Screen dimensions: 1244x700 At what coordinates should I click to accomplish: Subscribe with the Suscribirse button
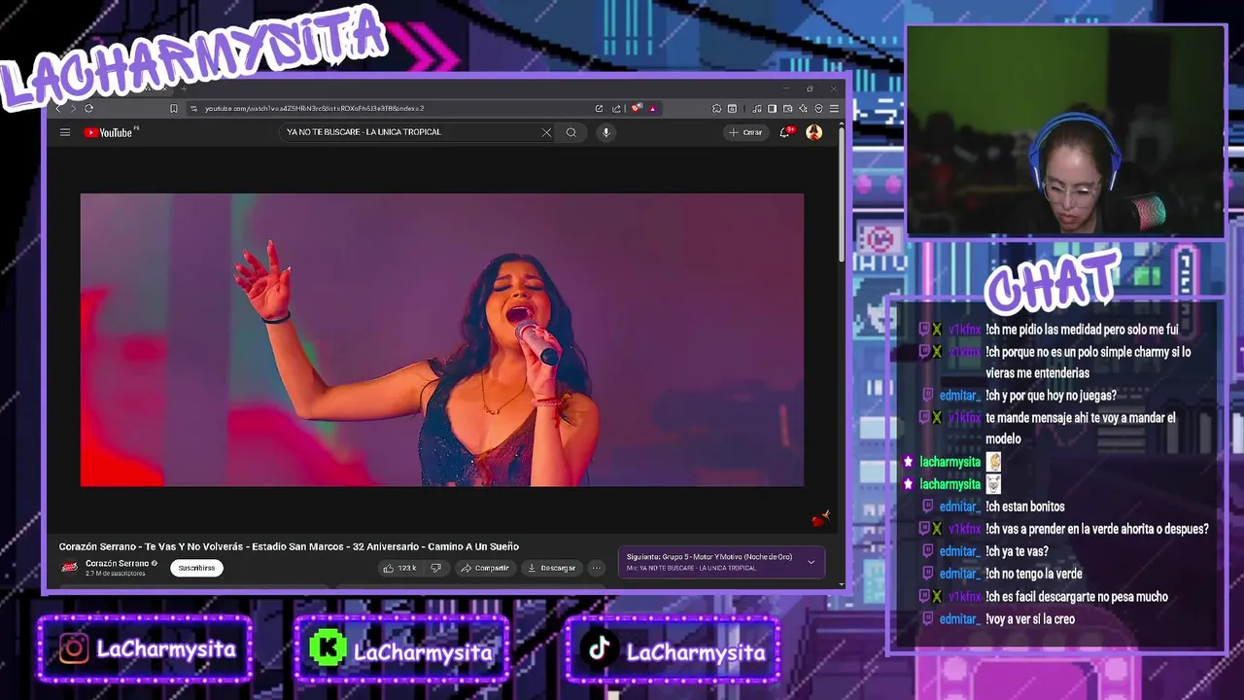tap(196, 568)
